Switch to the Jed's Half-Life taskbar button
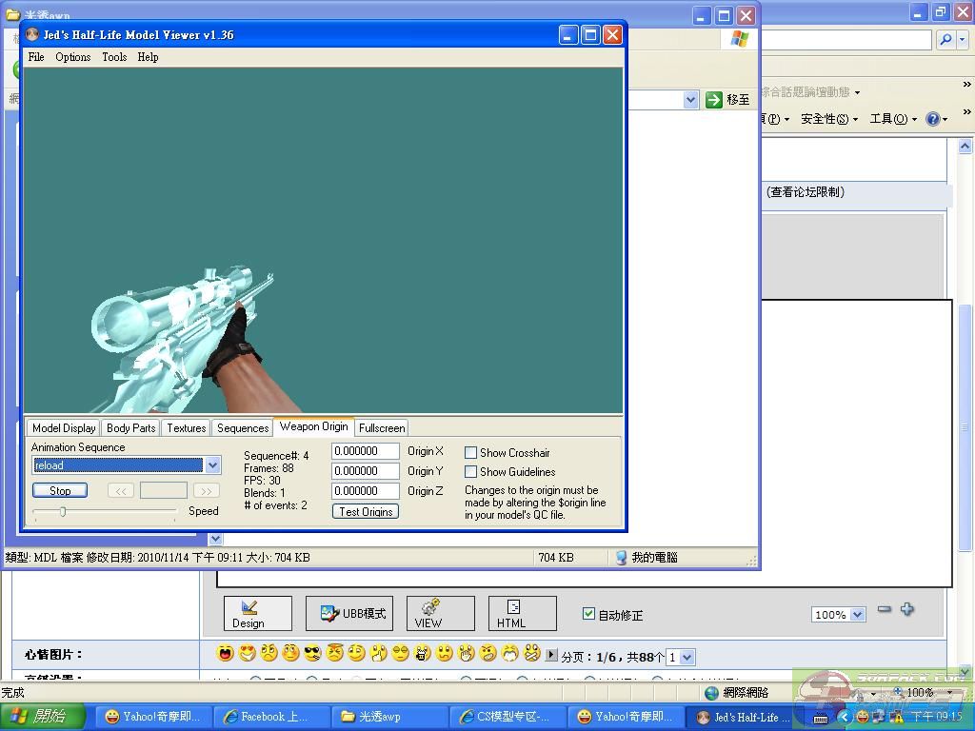Screen dimensions: 975x731 tap(743, 717)
